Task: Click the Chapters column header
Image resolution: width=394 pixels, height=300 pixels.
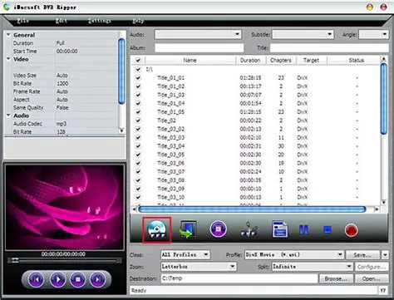Action: pyautogui.click(x=281, y=60)
